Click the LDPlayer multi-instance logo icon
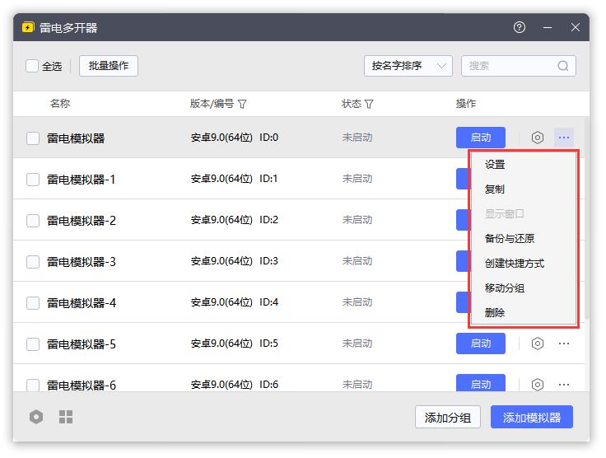 [28, 27]
